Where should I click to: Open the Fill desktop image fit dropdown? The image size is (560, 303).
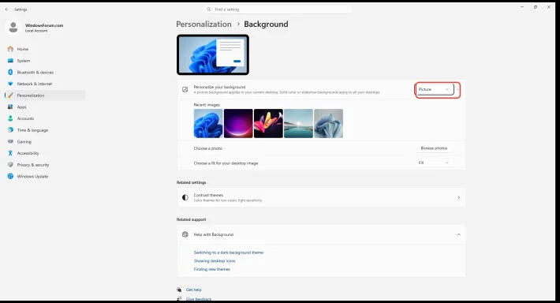[x=434, y=163]
